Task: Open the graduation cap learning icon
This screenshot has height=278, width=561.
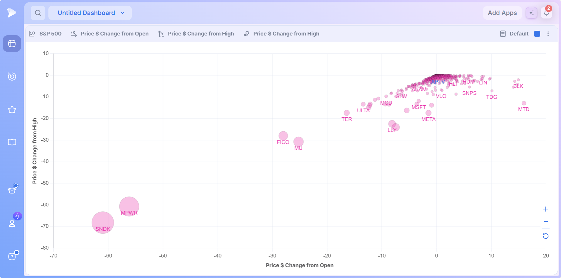Action: (12, 190)
